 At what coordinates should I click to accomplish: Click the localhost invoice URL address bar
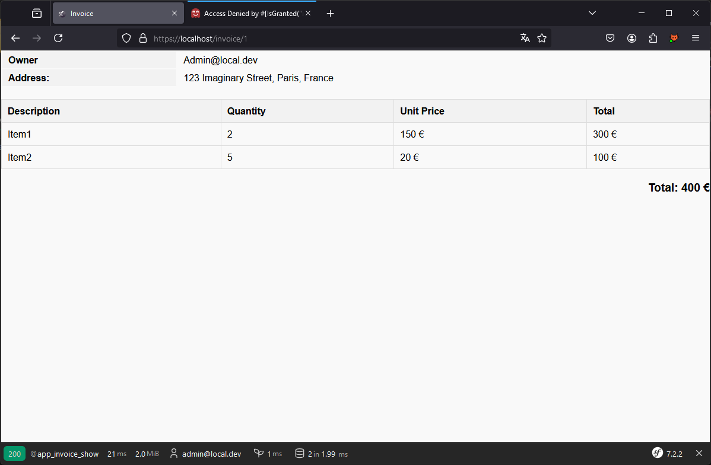326,38
